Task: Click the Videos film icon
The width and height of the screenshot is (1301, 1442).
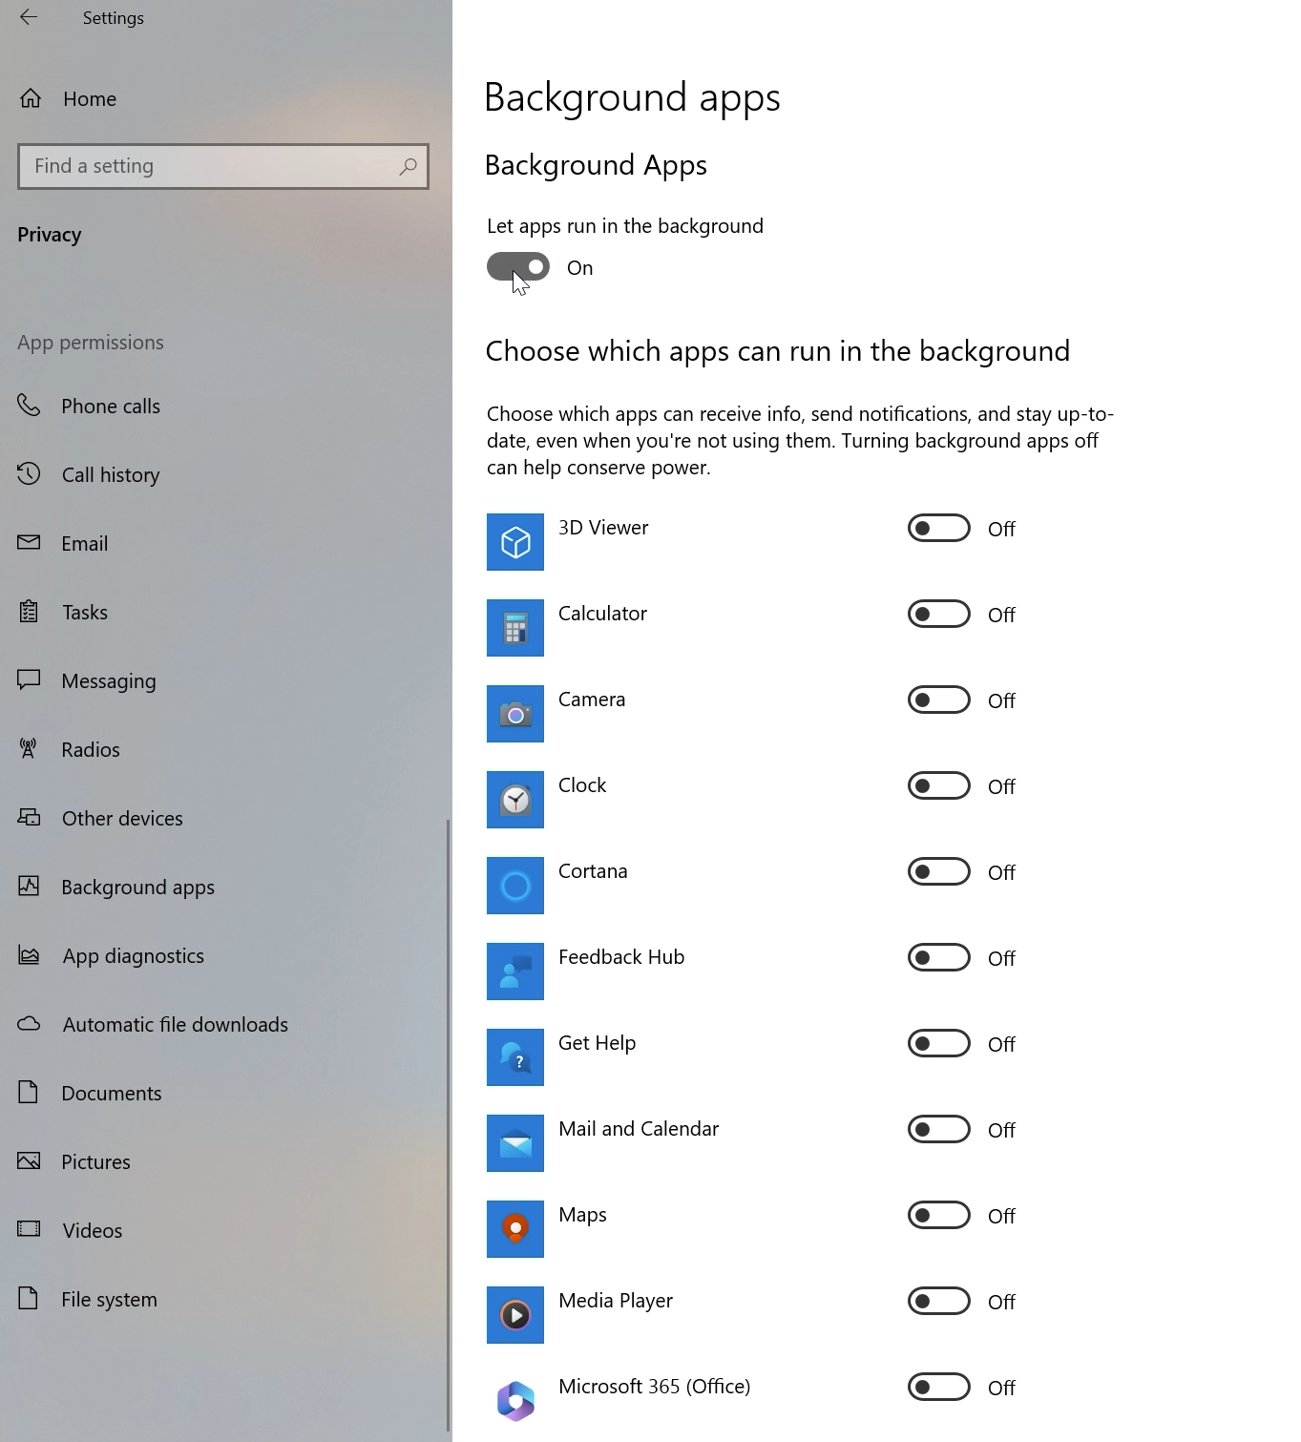Action: coord(29,1229)
